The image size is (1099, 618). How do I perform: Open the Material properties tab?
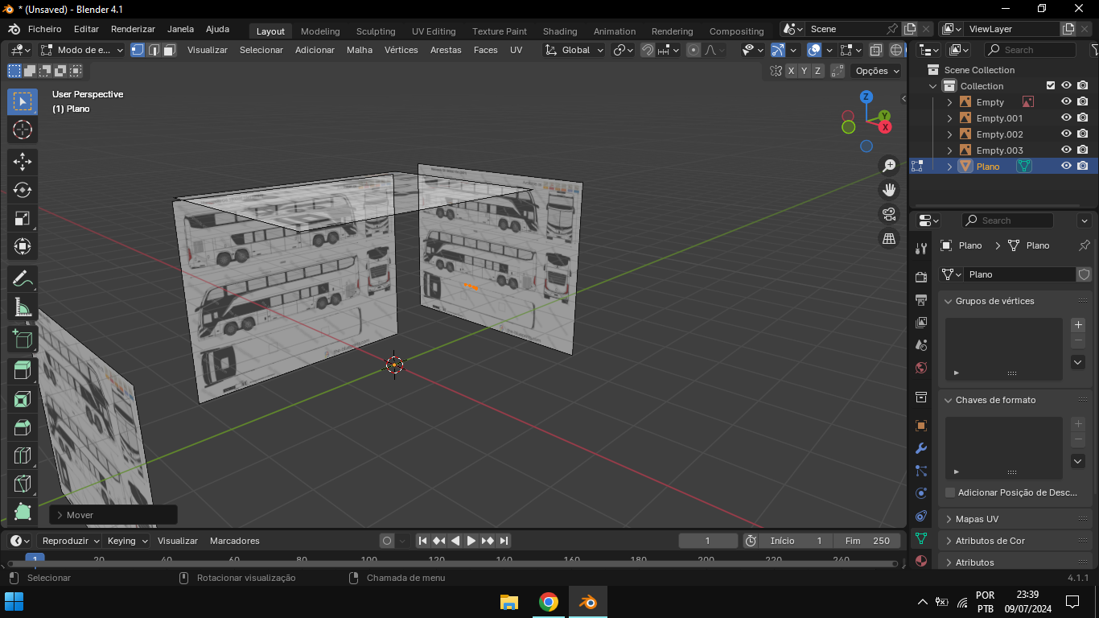(921, 561)
